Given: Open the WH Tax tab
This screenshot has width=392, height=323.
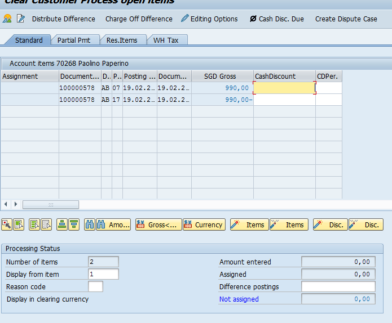Looking at the screenshot, I should (166, 40).
